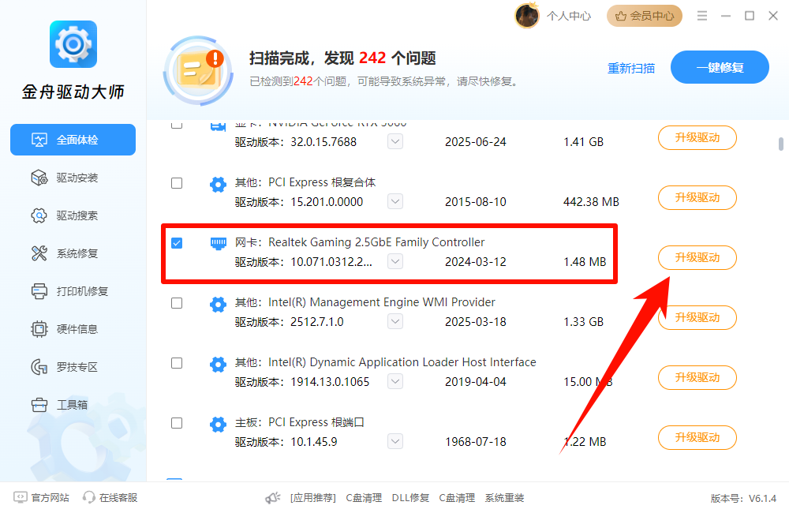
Task: Open the 工具箱 section
Action: (x=73, y=405)
